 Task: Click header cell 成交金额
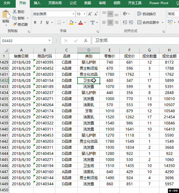[x=169, y=56]
